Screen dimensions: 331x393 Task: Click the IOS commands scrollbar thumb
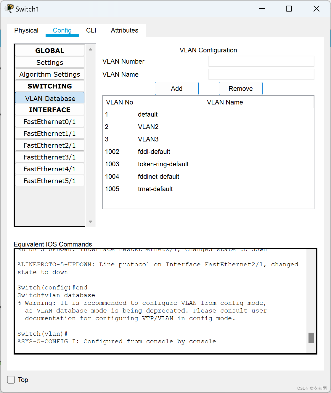click(x=311, y=338)
